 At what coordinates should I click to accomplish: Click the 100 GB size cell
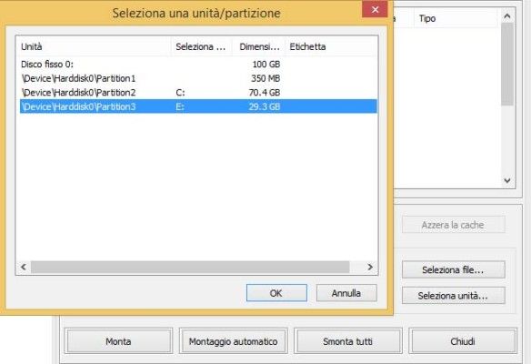click(x=266, y=64)
